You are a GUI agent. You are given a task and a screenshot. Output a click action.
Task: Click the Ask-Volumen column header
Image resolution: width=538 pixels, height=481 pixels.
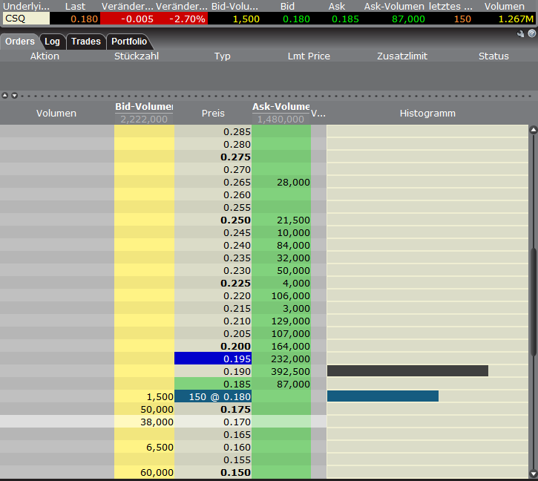[281, 107]
